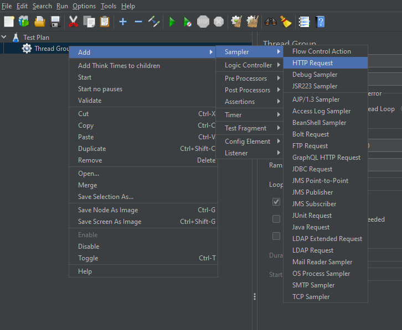Collapse the Test Plan tree node

coord(4,37)
